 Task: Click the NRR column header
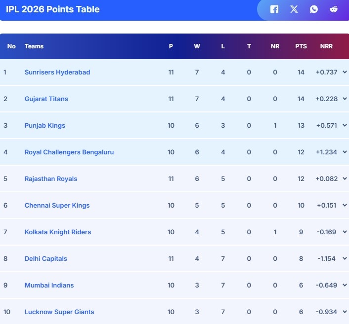click(x=326, y=46)
